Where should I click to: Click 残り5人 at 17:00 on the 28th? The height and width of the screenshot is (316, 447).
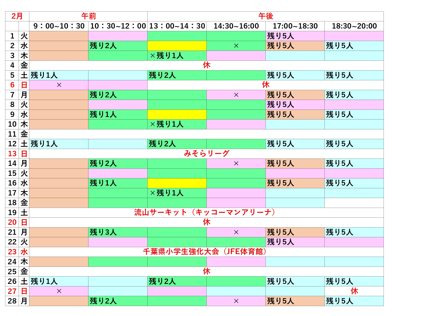tap(281, 301)
